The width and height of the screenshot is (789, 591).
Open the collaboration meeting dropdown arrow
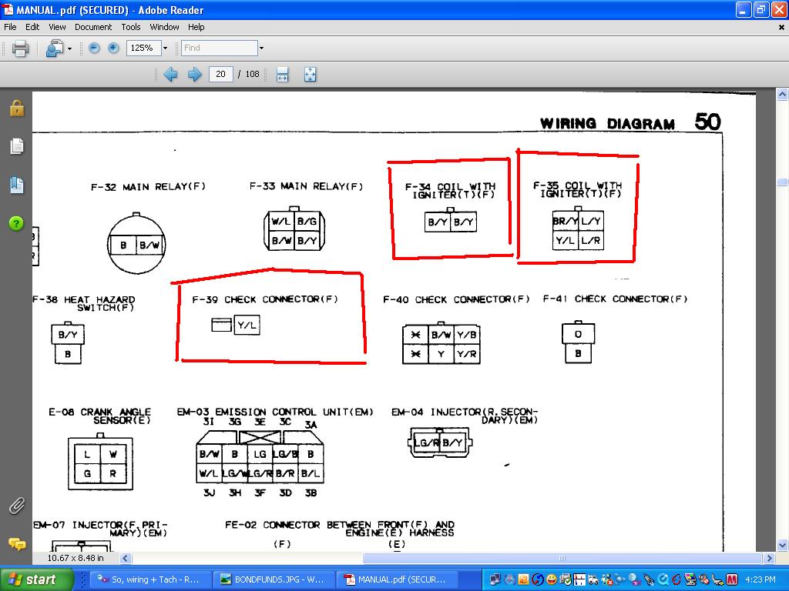[x=69, y=48]
